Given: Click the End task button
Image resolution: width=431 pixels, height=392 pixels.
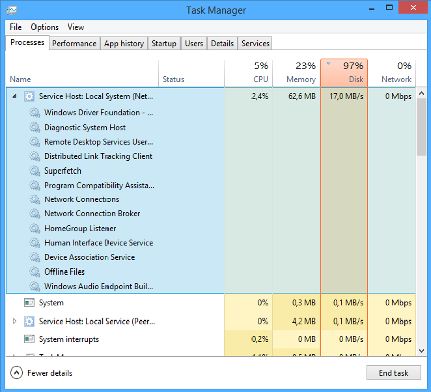Looking at the screenshot, I should pyautogui.click(x=394, y=372).
